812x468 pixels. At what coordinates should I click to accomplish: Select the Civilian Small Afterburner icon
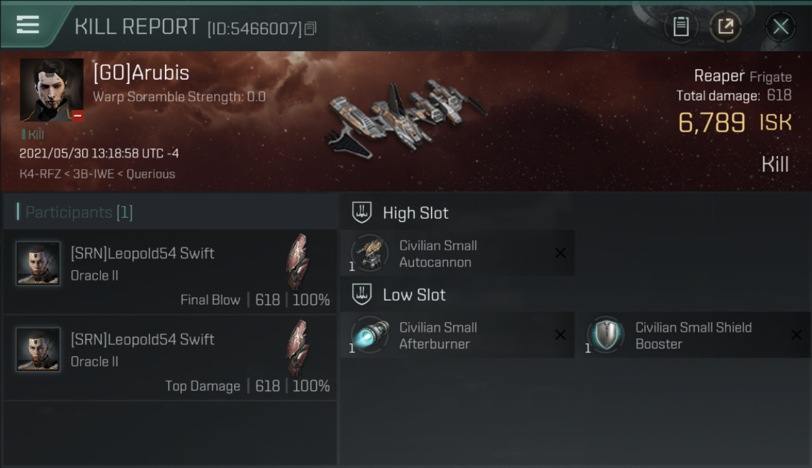pyautogui.click(x=370, y=335)
